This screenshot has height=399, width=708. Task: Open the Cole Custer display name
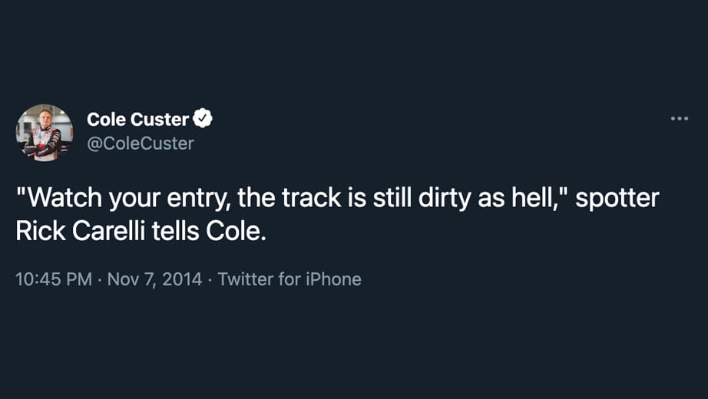pos(137,119)
